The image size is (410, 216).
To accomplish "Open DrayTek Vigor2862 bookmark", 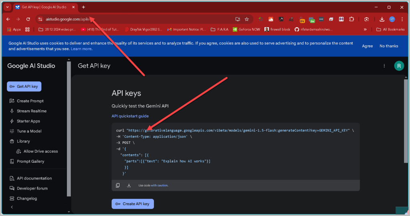I will 143,30.
